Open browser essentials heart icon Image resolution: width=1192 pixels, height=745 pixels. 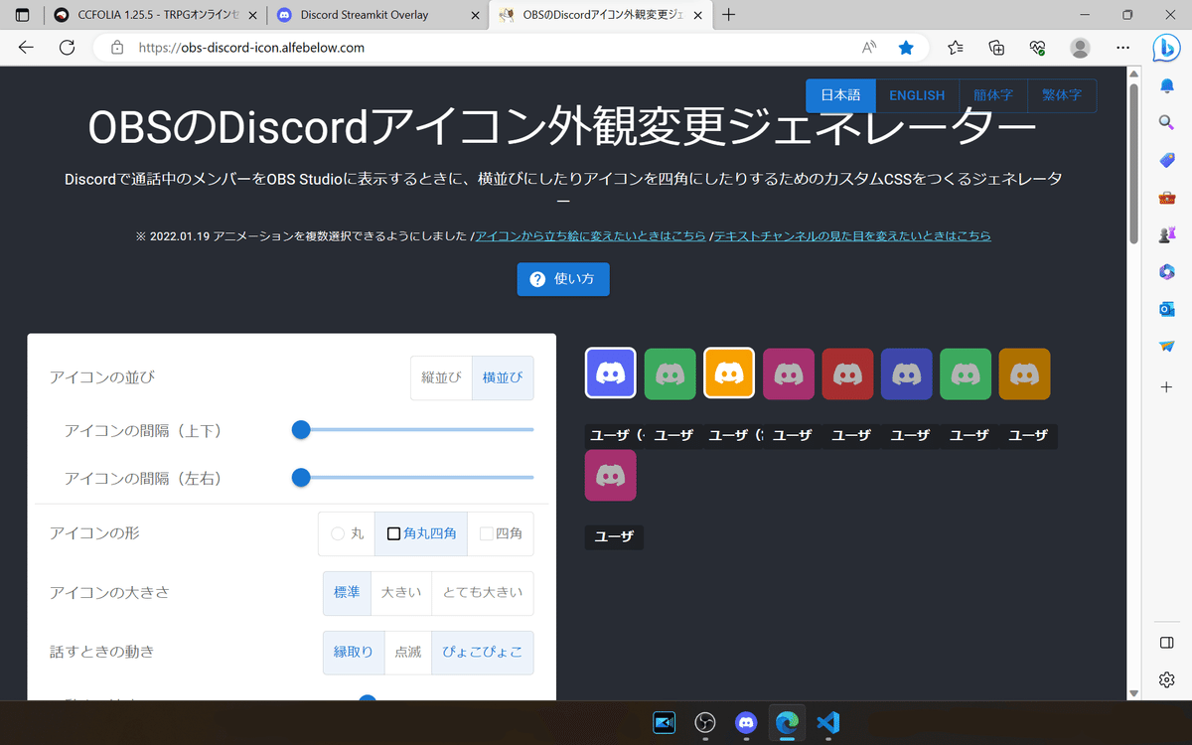1038,47
